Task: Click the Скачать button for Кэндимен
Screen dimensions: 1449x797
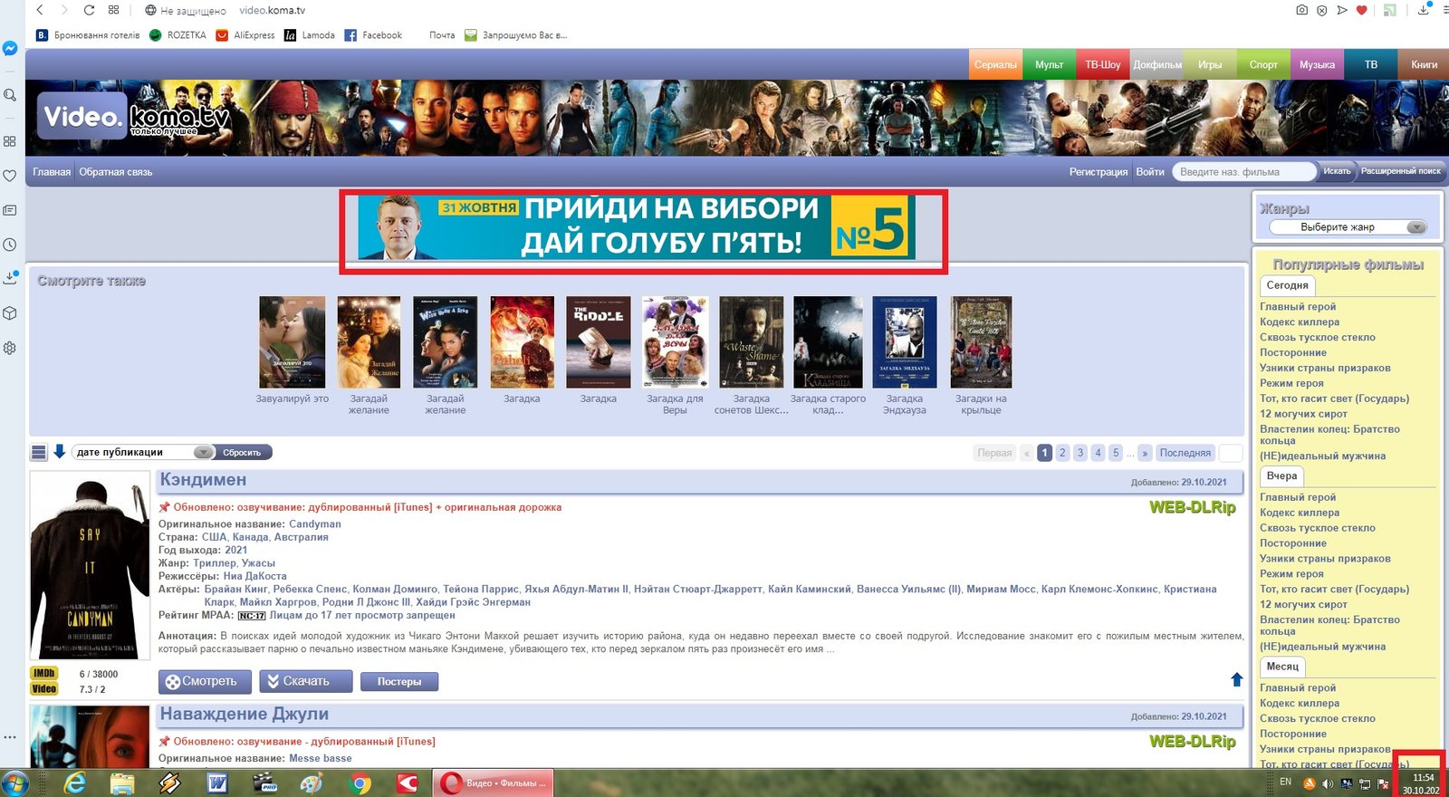Action: [x=295, y=681]
